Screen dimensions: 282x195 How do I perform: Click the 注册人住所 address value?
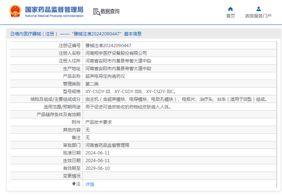click(118, 61)
